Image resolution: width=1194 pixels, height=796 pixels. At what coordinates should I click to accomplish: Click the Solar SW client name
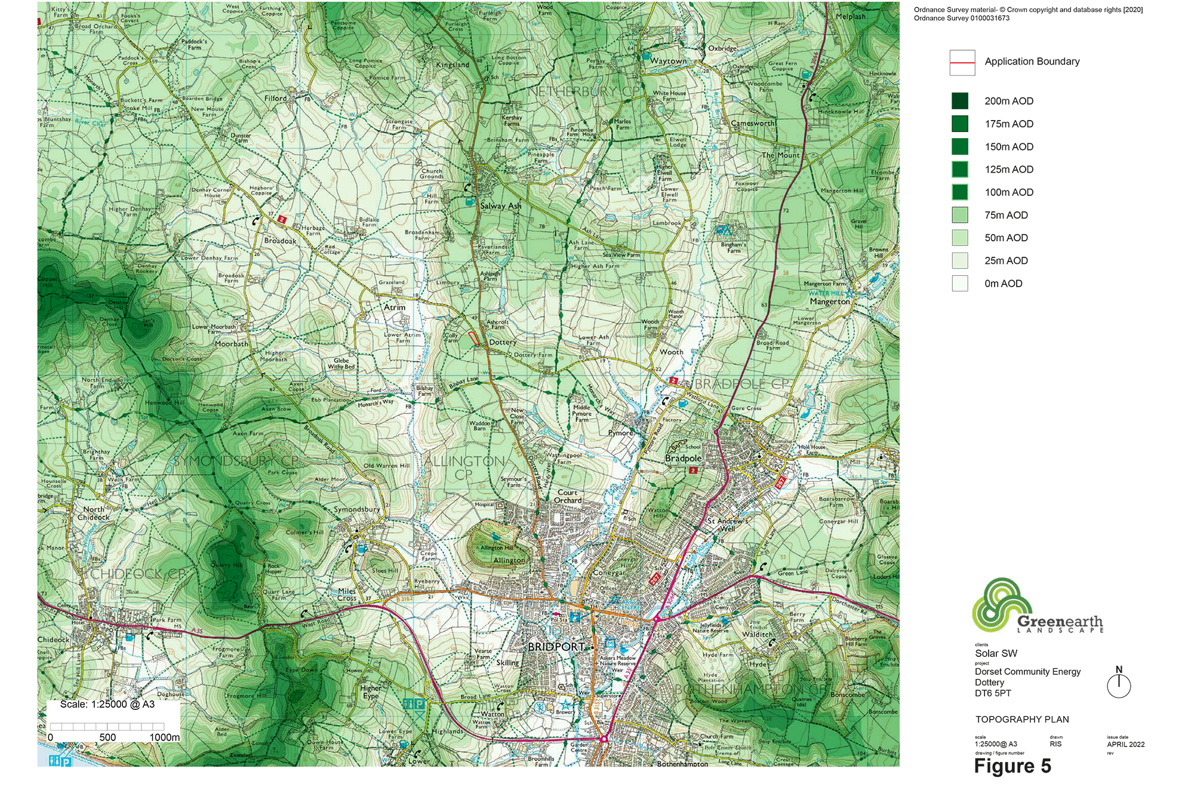996,653
